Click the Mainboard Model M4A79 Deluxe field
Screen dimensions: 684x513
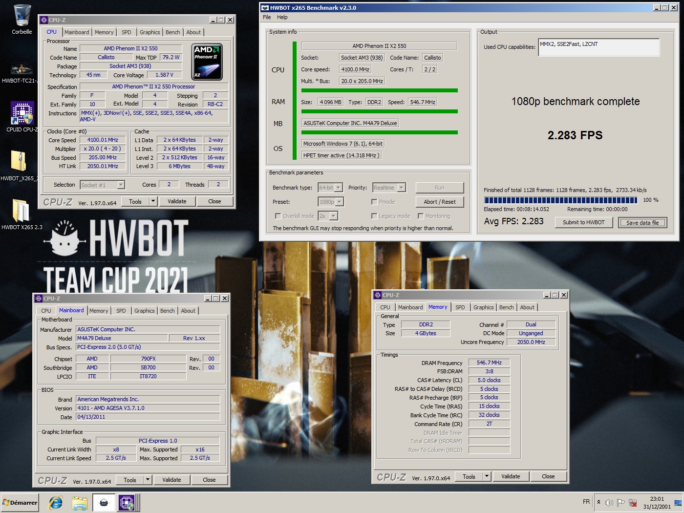pyautogui.click(x=122, y=338)
